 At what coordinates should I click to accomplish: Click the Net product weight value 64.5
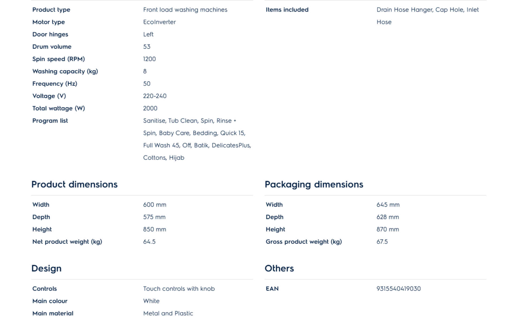[149, 242]
